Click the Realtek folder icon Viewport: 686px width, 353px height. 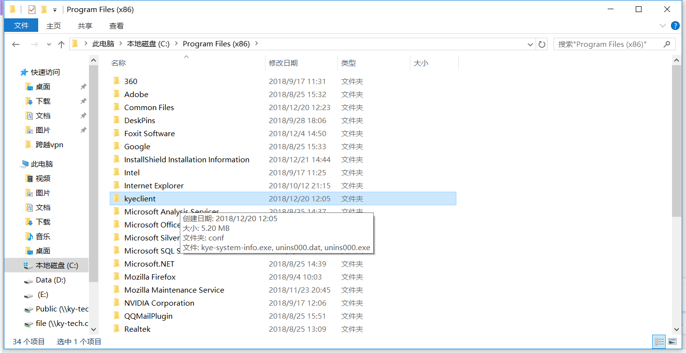[117, 329]
